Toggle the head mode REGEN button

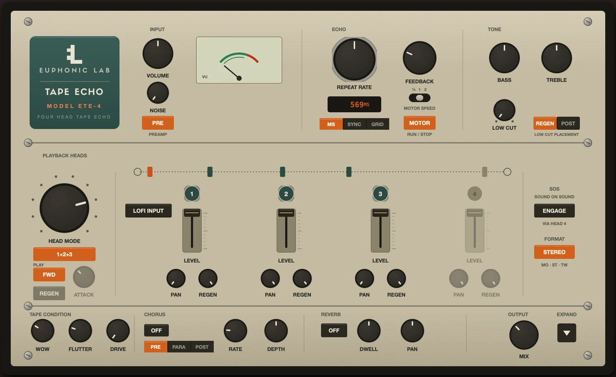coord(49,293)
